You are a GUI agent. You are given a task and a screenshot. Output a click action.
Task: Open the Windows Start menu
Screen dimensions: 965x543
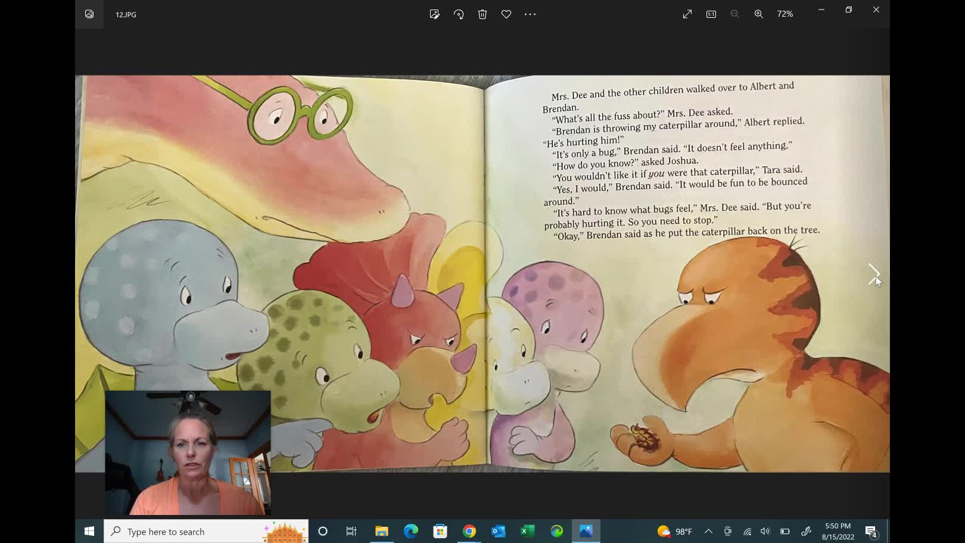tap(89, 531)
